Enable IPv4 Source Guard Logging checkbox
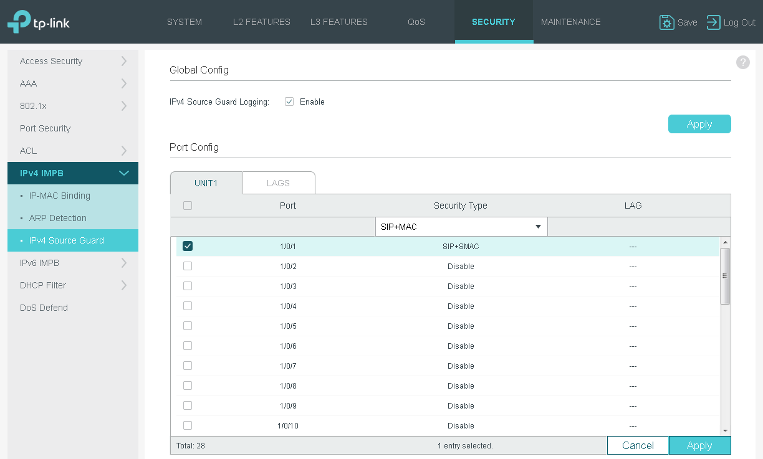This screenshot has height=459, width=763. pyautogui.click(x=289, y=102)
